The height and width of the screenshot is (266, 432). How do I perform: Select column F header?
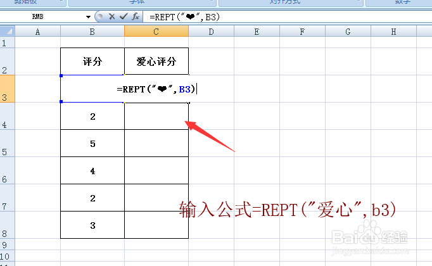coord(302,32)
